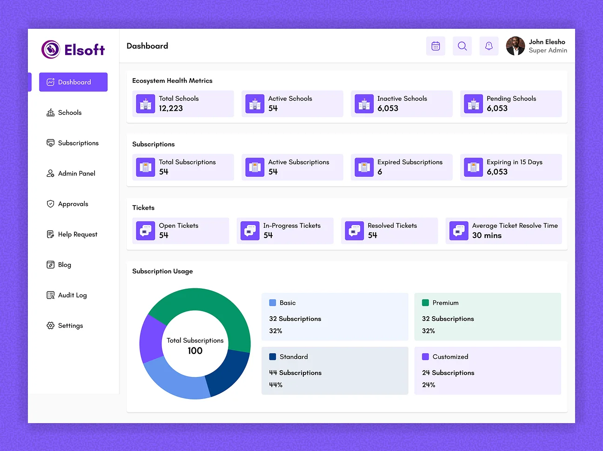This screenshot has height=451, width=603.
Task: Open notifications via the bell icon
Action: click(x=489, y=46)
